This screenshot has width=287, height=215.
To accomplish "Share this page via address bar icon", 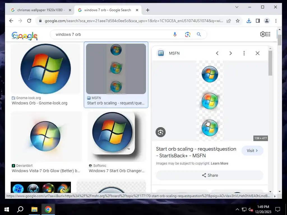I will 229,21.
